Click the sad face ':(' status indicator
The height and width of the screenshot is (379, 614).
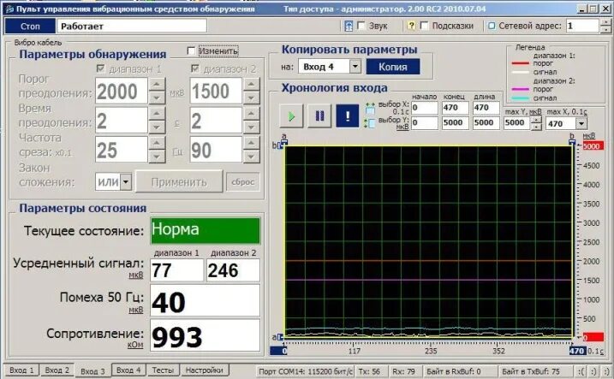click(x=581, y=371)
